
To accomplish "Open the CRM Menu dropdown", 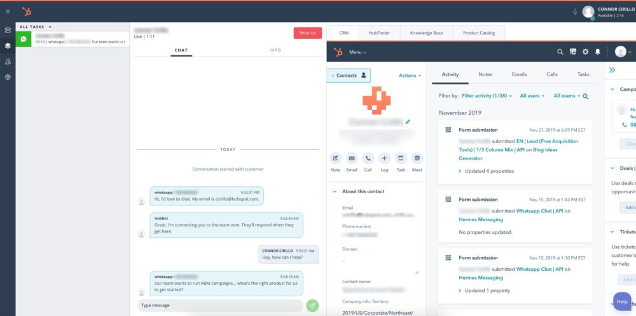I will point(357,52).
